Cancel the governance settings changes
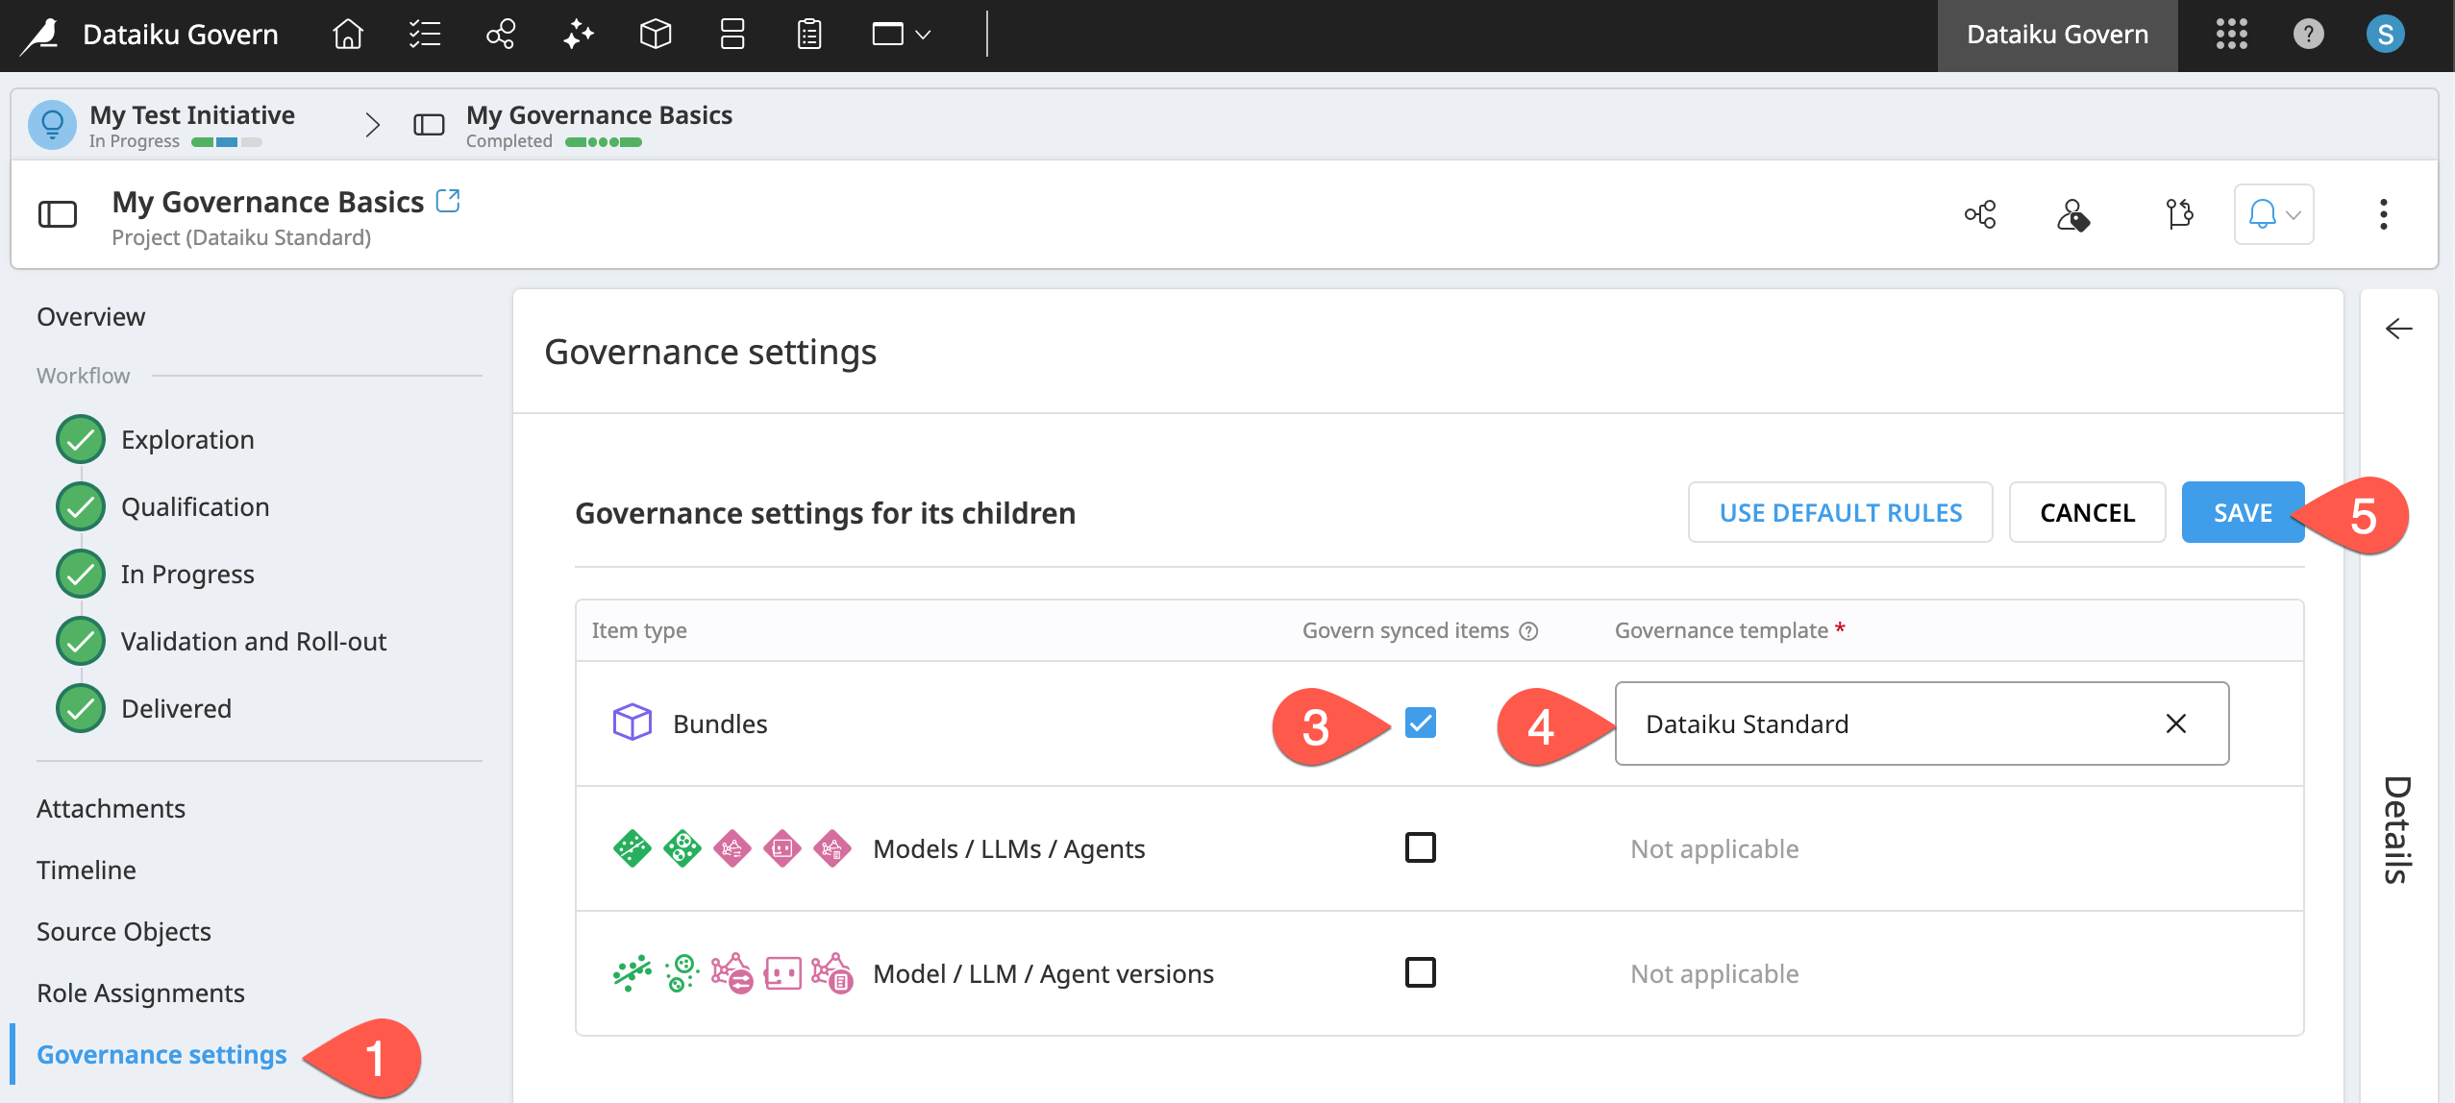The height and width of the screenshot is (1103, 2455). tap(2087, 513)
